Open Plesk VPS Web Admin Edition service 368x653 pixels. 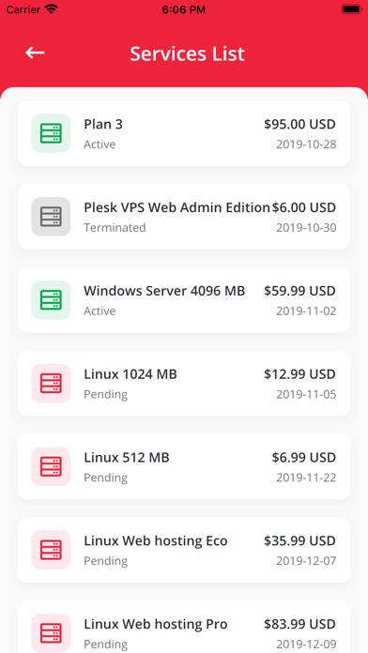click(x=177, y=207)
